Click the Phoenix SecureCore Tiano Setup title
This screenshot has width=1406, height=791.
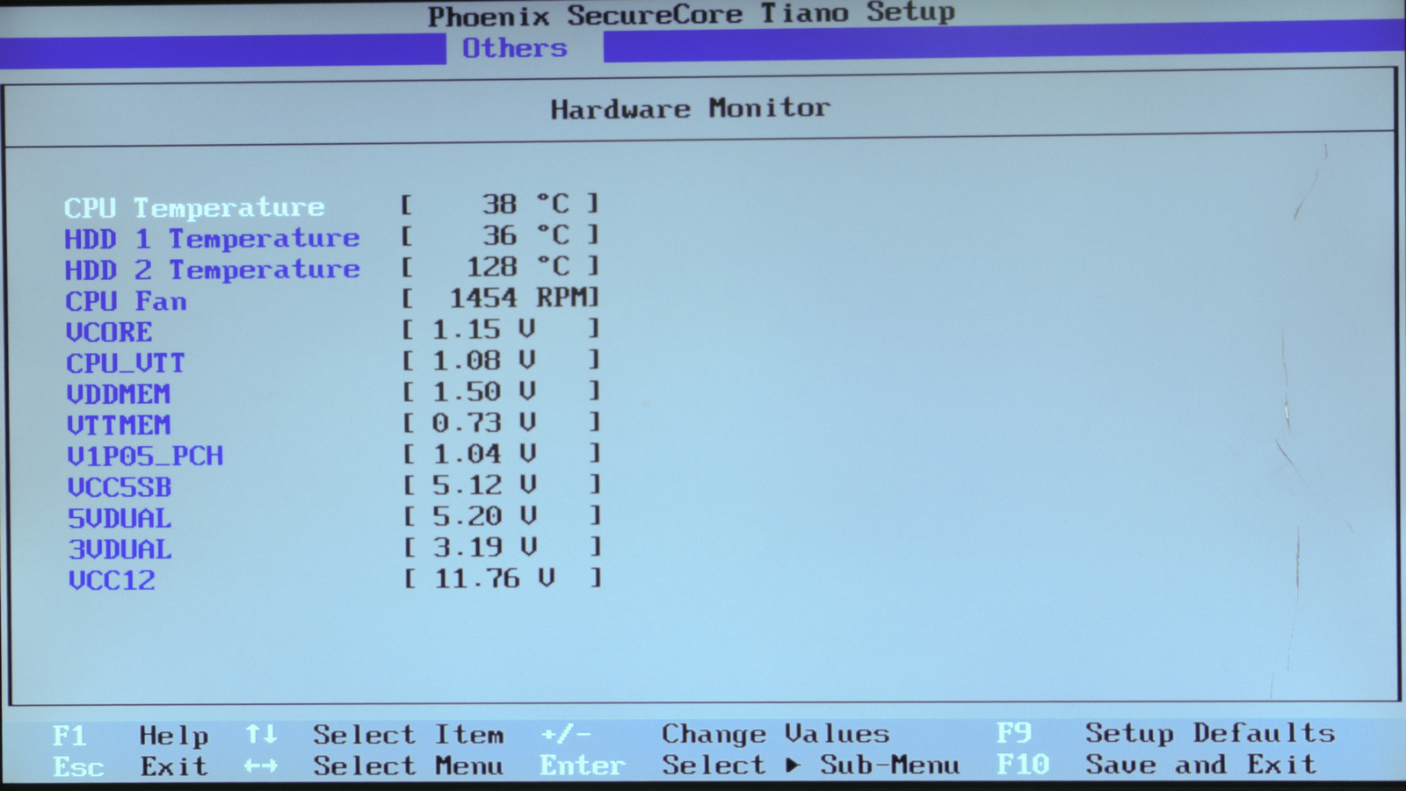(692, 14)
